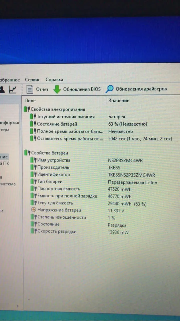Select Напряжение батареи row
The image size is (180, 321).
(101, 210)
